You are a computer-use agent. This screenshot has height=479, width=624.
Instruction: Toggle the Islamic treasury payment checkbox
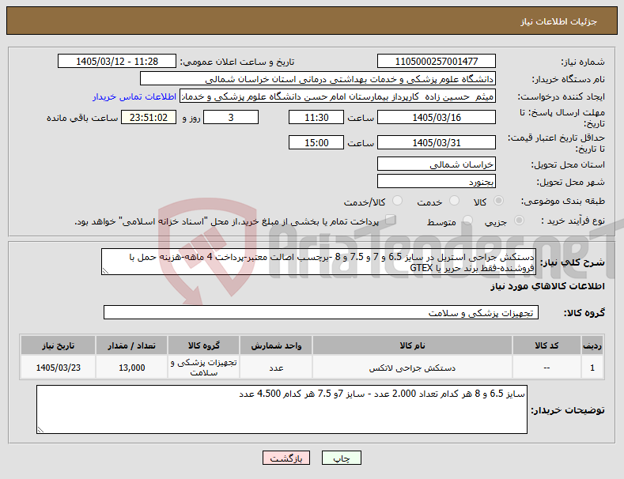tap(391, 220)
